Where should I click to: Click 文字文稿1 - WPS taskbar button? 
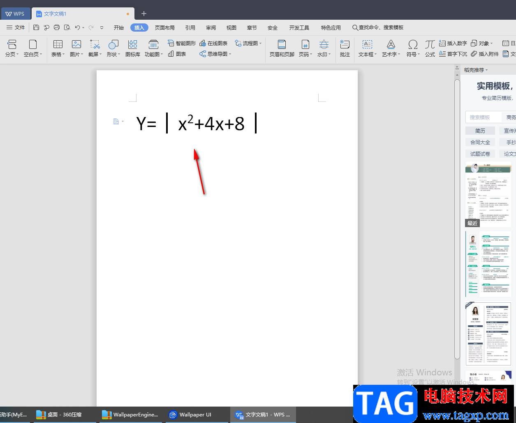pos(263,415)
